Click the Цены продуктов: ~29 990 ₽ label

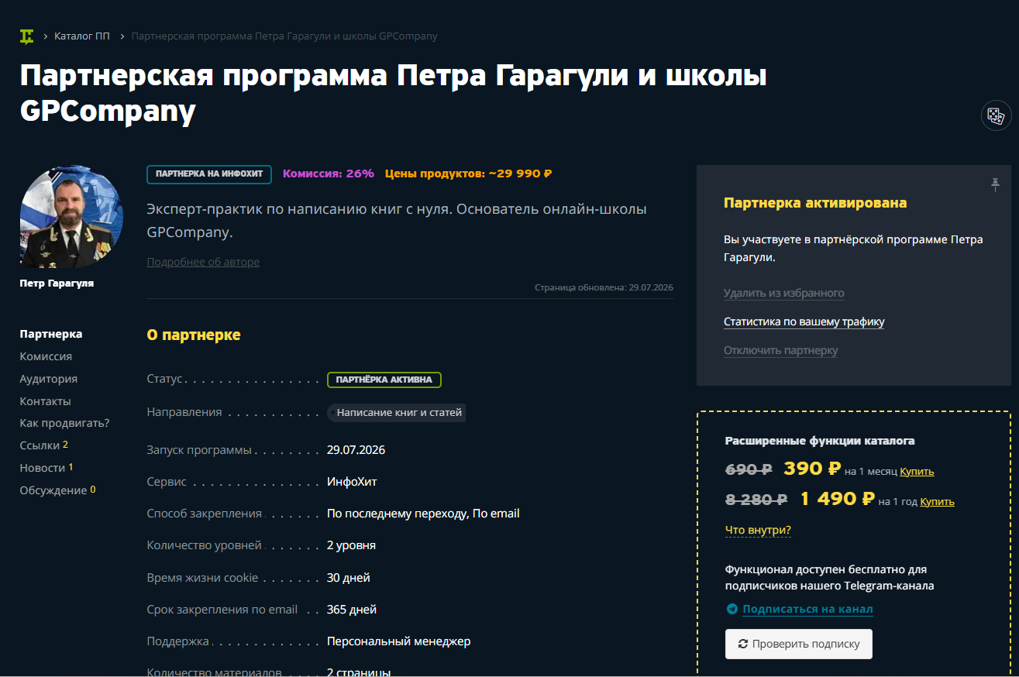pos(468,174)
